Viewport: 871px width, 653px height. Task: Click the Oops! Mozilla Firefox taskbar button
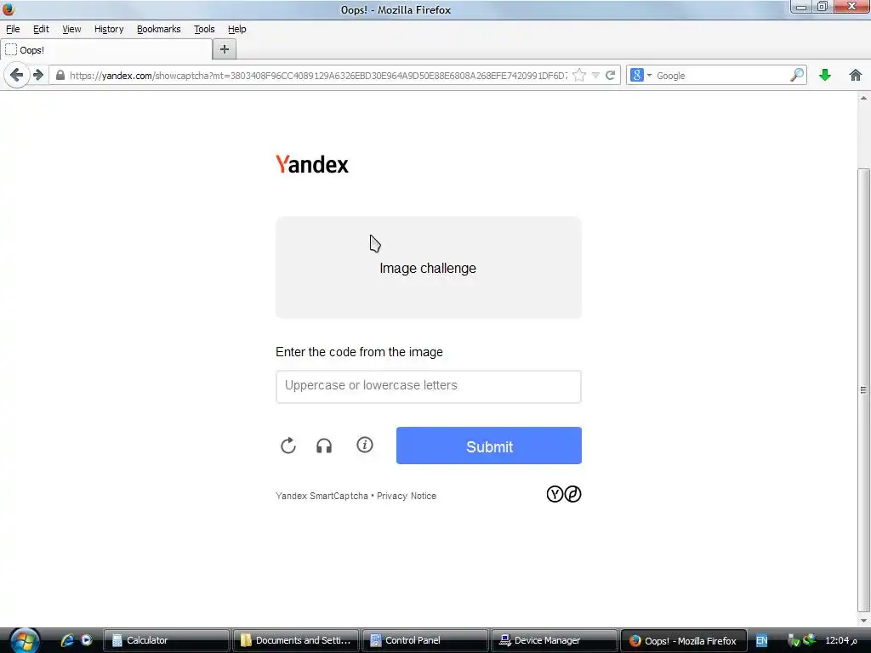683,640
